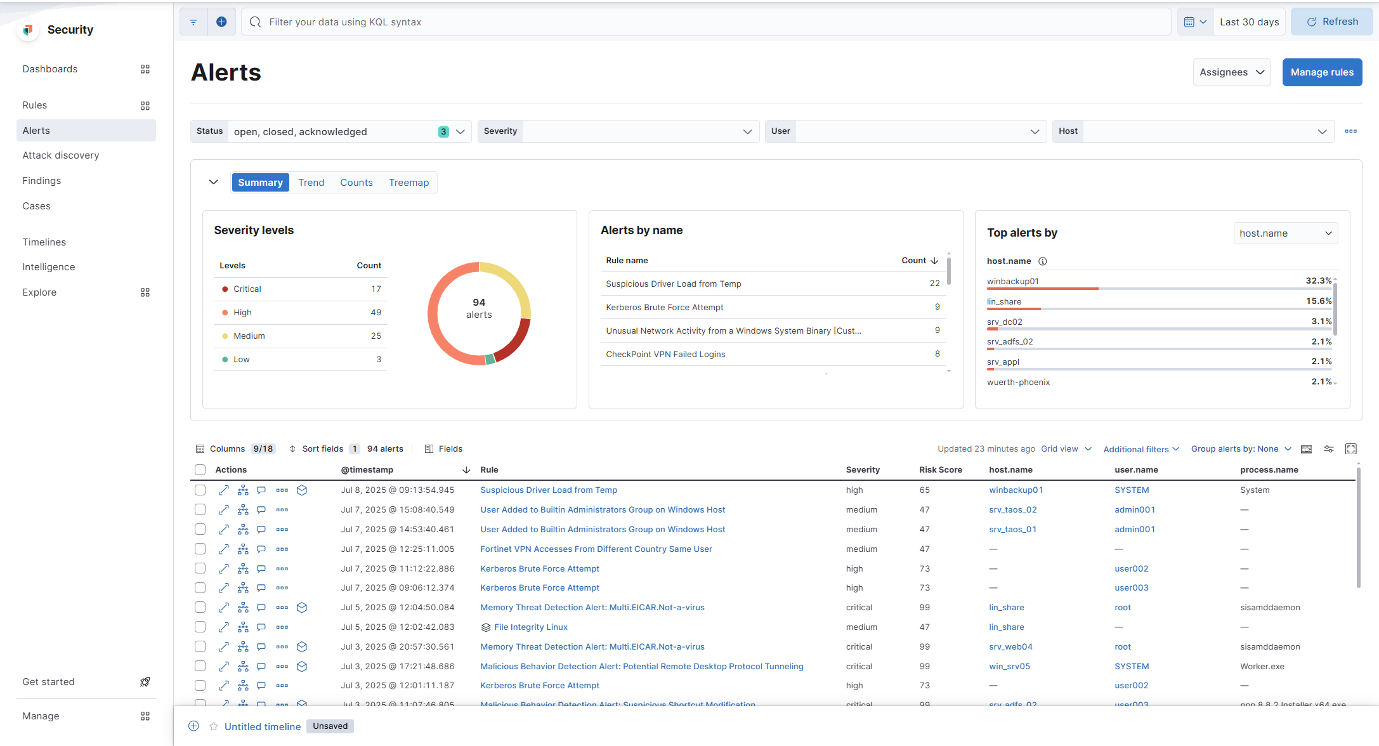Check the select-all alerts checkbox
Image resolution: width=1379 pixels, height=746 pixels.
200,469
